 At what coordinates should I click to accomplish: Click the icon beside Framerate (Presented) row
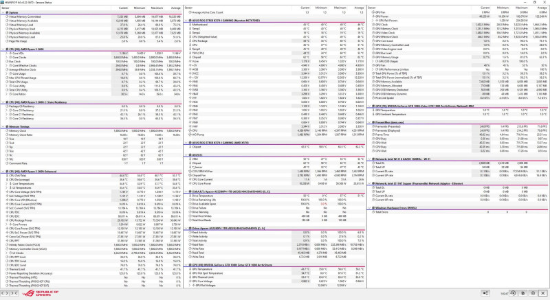click(373, 126)
